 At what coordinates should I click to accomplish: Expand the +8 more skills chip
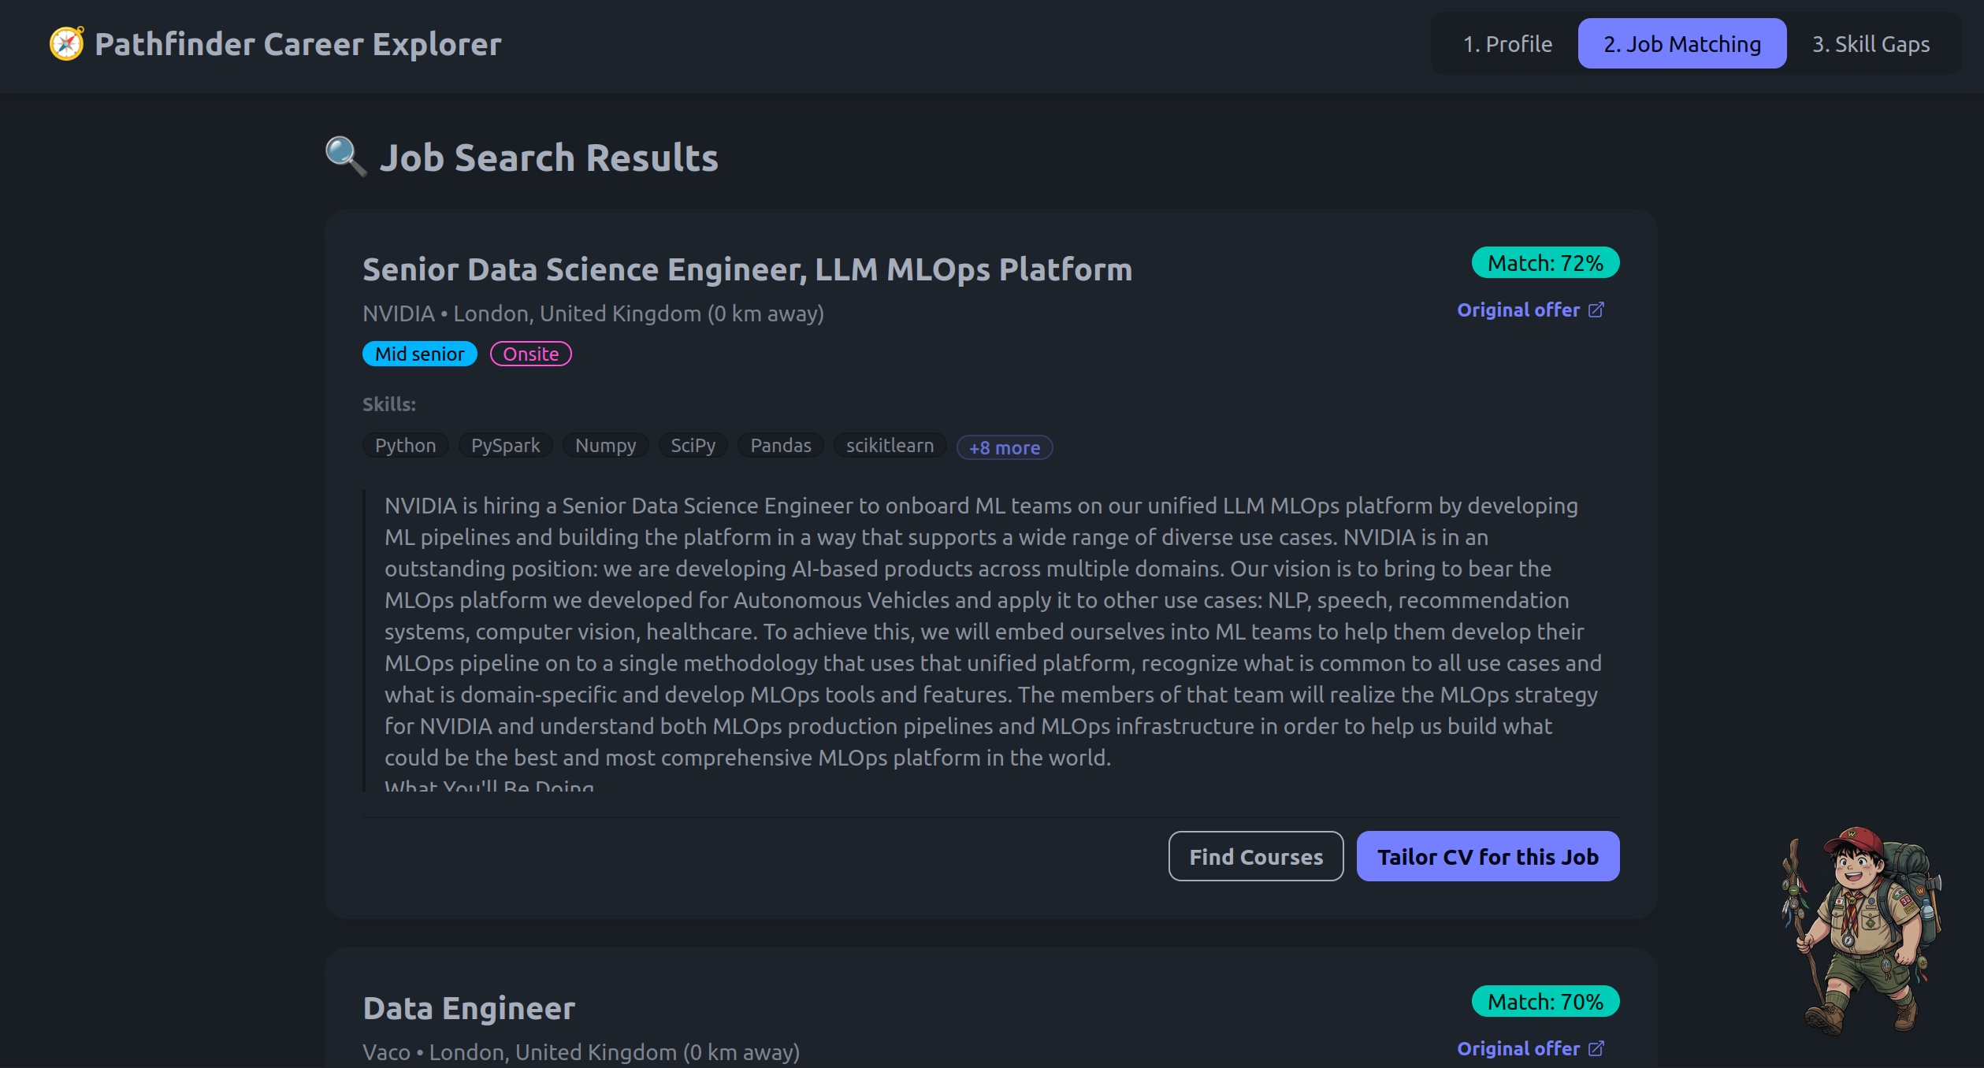[x=1005, y=447]
